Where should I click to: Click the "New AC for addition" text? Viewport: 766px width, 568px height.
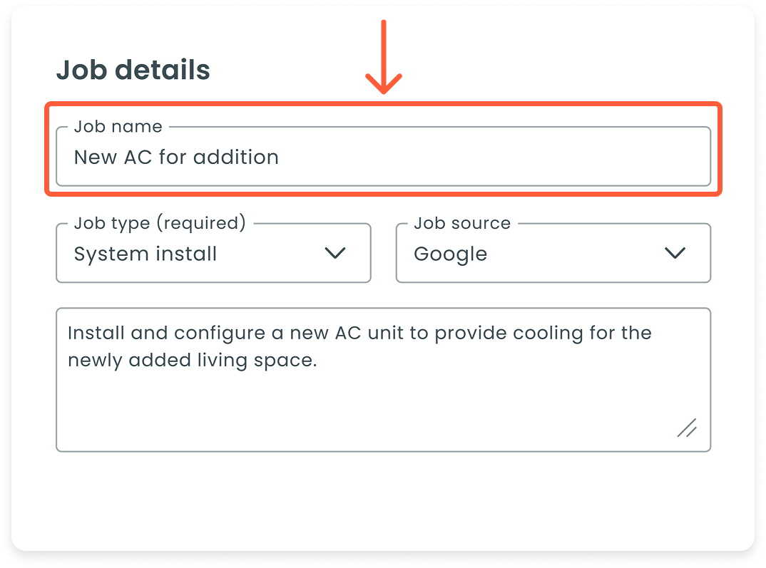click(x=176, y=158)
